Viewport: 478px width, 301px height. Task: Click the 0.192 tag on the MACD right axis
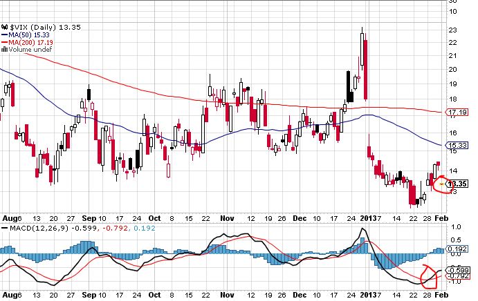point(457,249)
